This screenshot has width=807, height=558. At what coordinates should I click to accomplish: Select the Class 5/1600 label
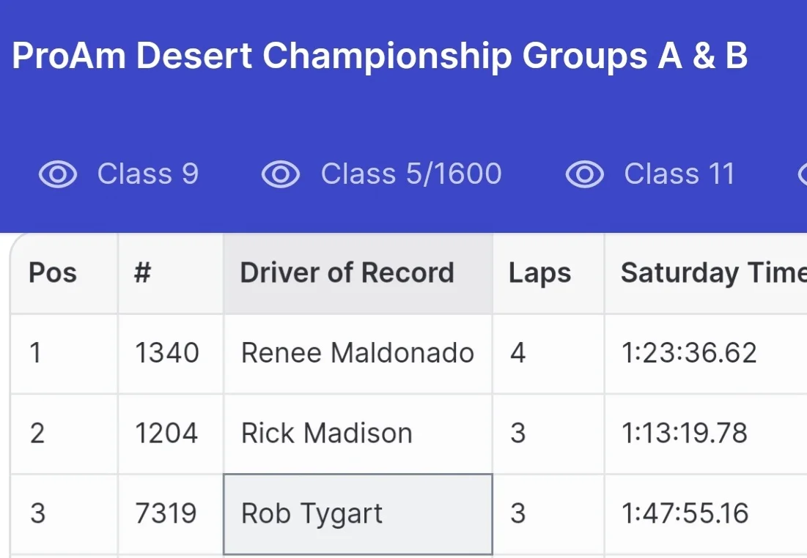(411, 174)
